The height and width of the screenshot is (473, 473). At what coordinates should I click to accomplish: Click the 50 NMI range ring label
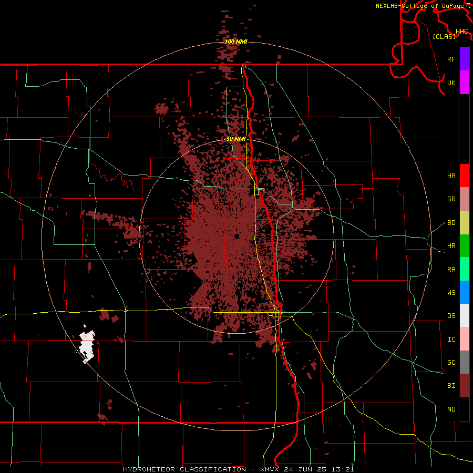(x=236, y=139)
